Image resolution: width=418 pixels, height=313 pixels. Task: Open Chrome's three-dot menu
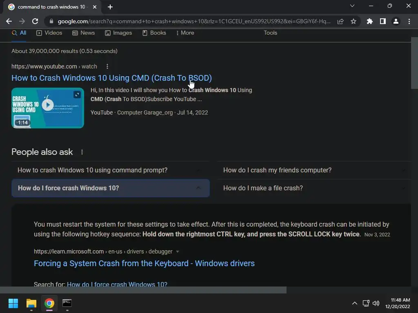(x=409, y=21)
